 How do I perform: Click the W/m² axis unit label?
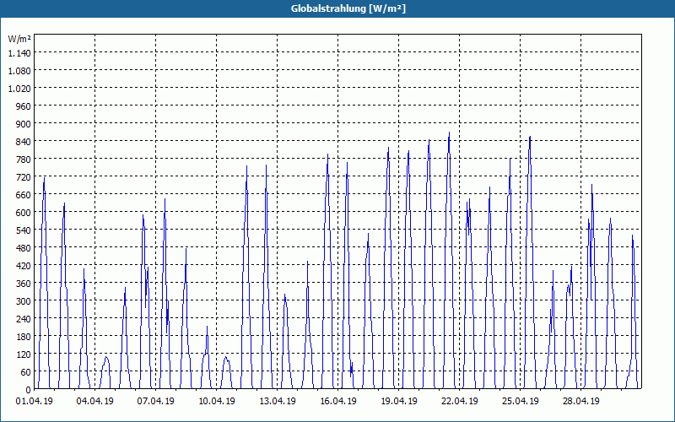point(19,39)
